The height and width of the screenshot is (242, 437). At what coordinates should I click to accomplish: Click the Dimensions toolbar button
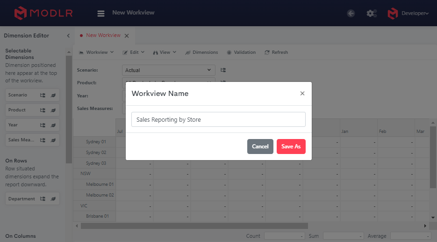201,52
